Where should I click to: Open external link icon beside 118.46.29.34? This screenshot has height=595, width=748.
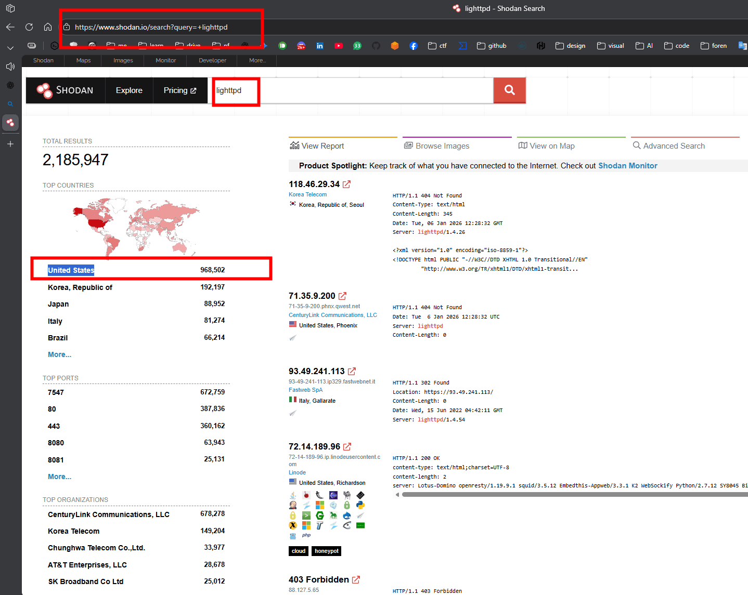pyautogui.click(x=346, y=184)
